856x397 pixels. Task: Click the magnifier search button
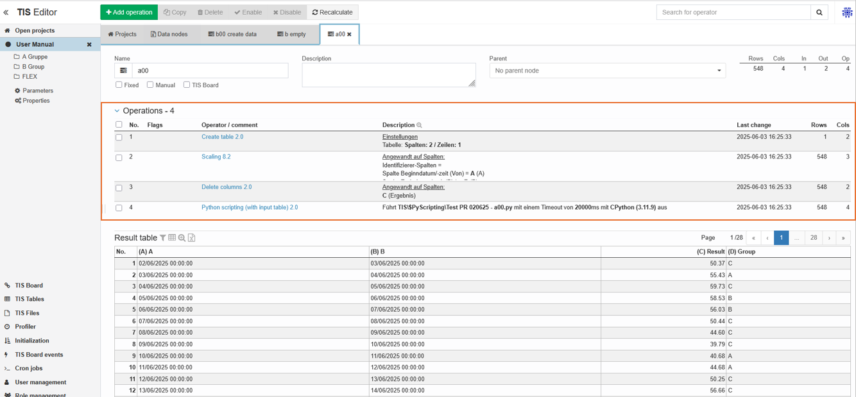click(819, 12)
